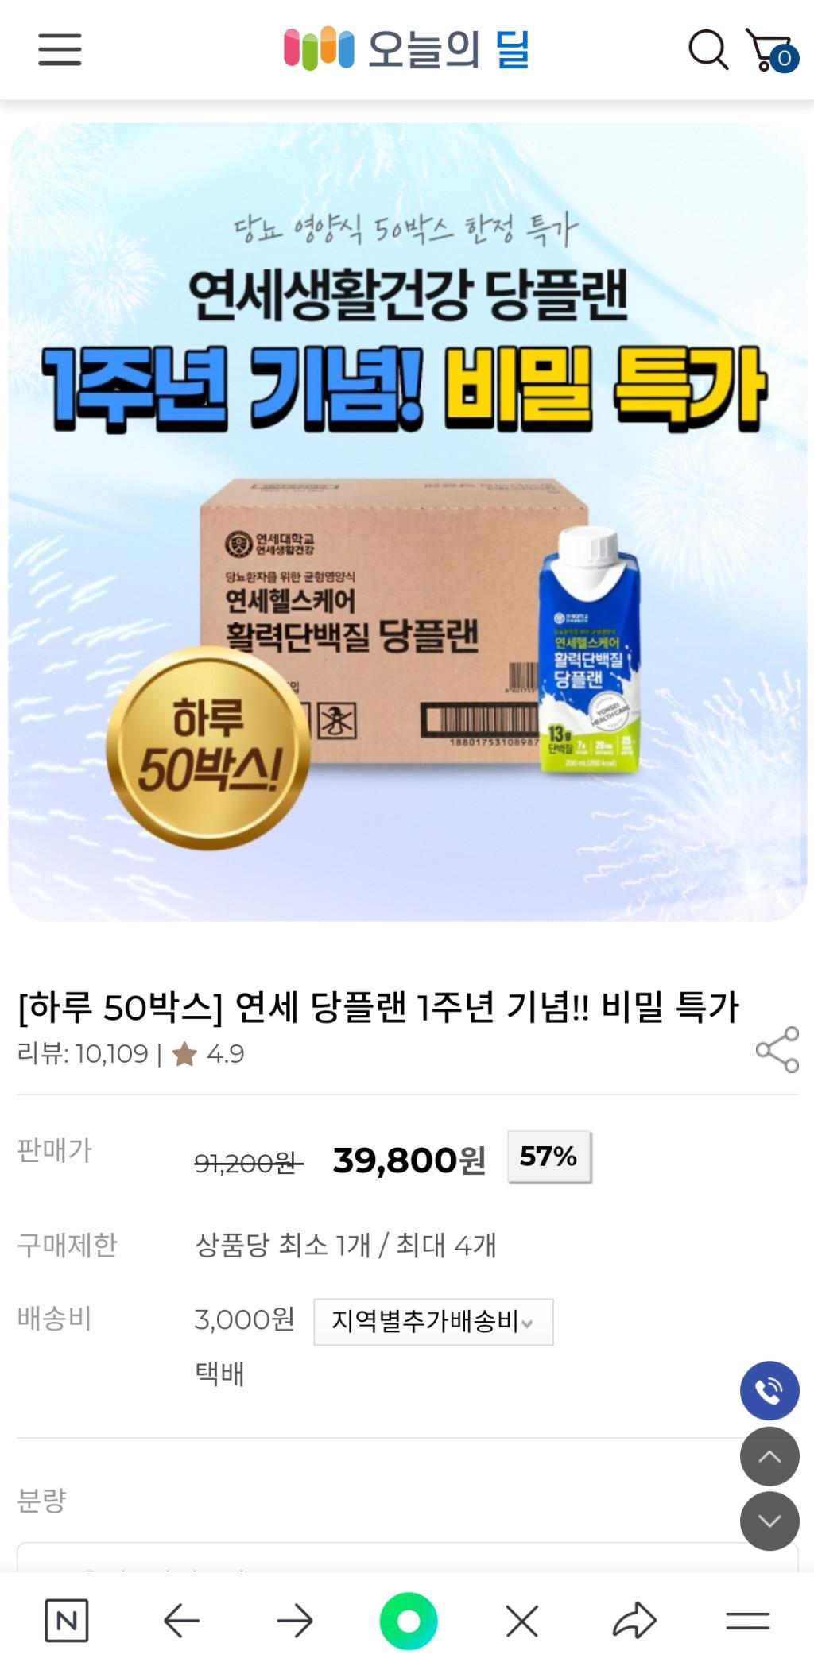
Task: Open the hamburger menu in the header
Action: pyautogui.click(x=60, y=49)
